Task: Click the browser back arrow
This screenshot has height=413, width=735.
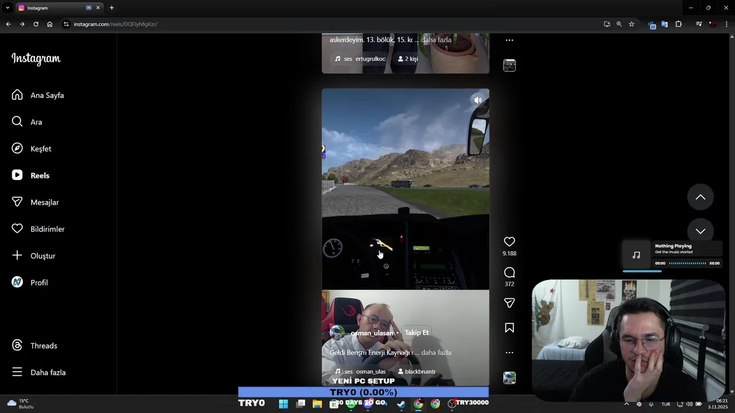Action: (x=8, y=24)
